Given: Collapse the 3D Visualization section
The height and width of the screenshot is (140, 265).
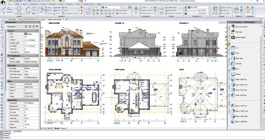Looking at the screenshot, I should pyautogui.click(x=37, y=55).
